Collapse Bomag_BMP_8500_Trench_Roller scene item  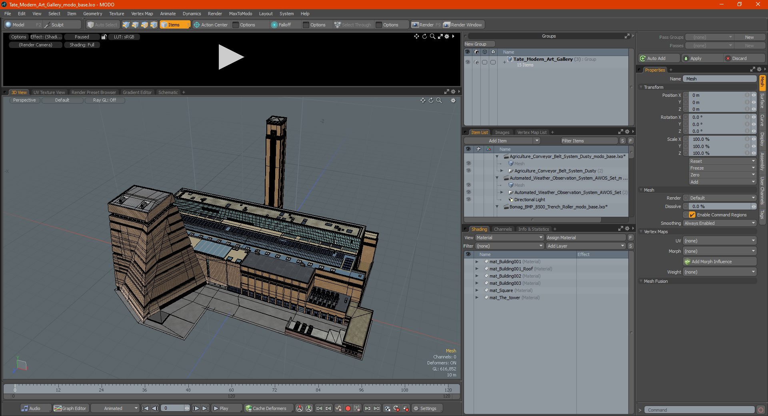497,207
